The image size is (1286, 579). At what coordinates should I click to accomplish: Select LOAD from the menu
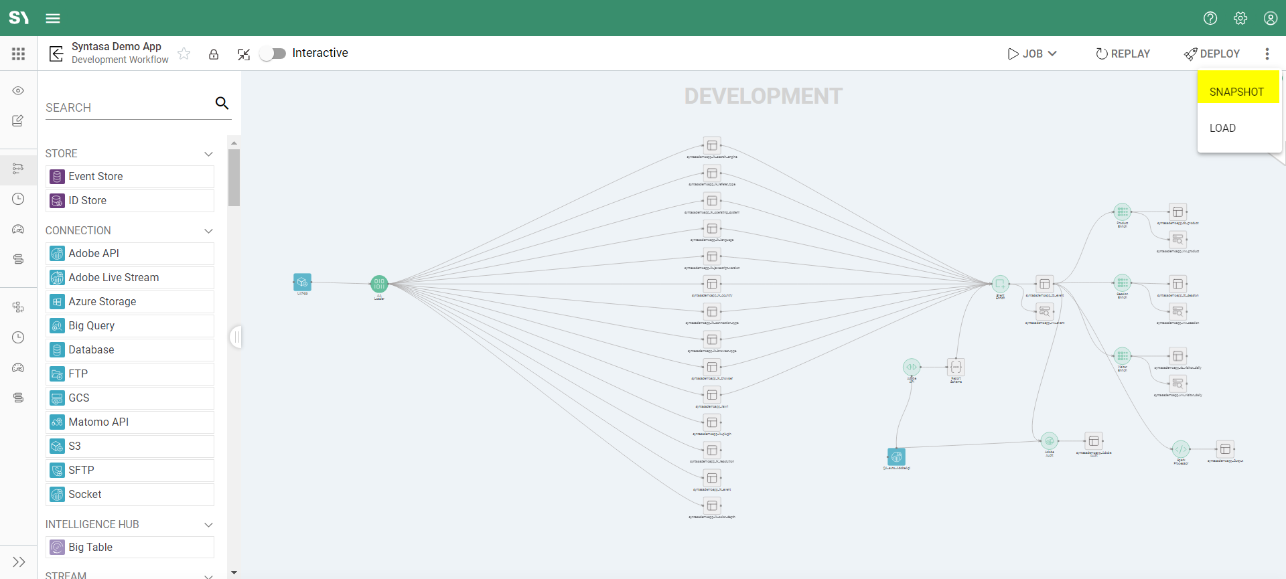click(1222, 128)
